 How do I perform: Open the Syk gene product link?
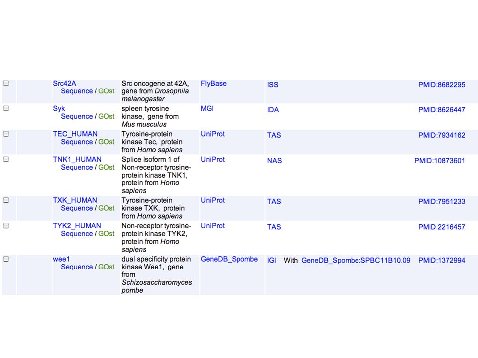59,109
